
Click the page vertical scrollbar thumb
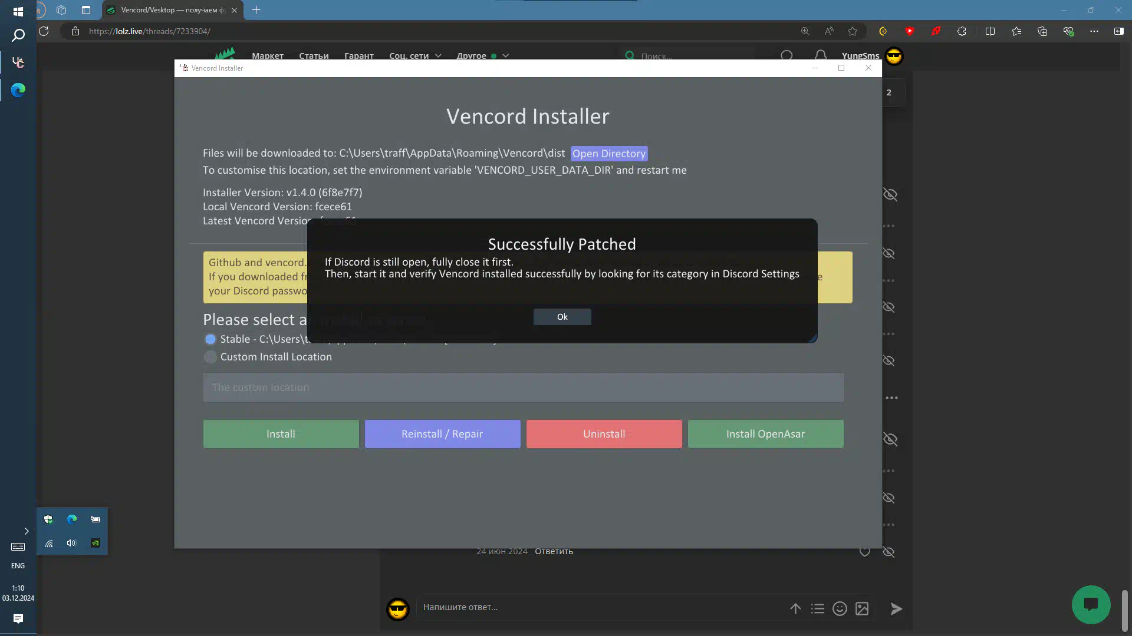tap(1124, 611)
